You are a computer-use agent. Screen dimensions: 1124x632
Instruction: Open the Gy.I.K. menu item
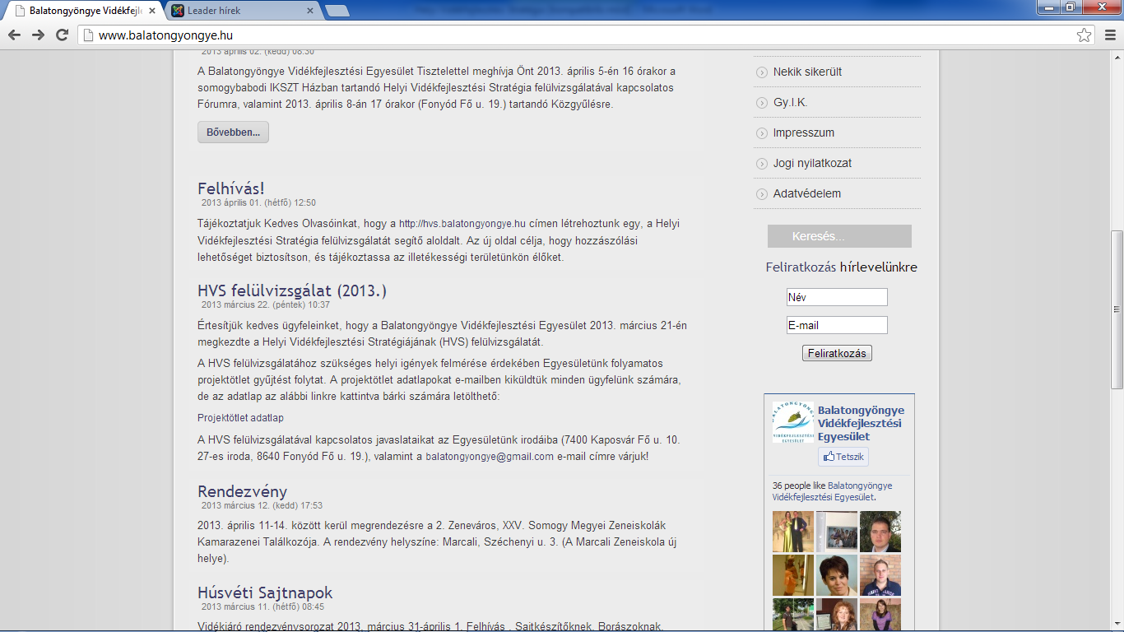[790, 102]
